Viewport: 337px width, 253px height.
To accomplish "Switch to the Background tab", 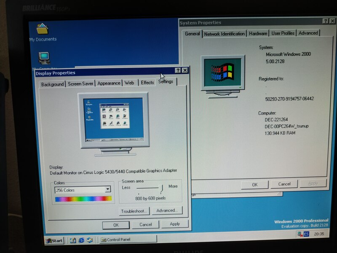I will click(x=52, y=84).
